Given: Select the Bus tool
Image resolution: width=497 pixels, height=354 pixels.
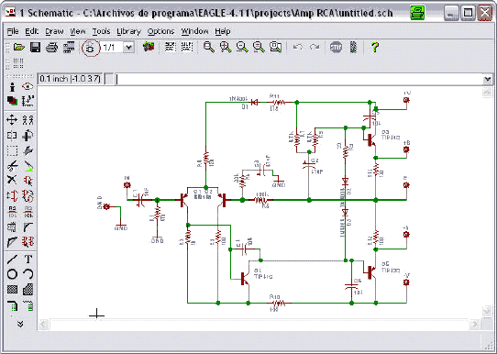Looking at the screenshot, I should click(x=12, y=305).
